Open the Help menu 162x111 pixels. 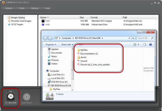point(48,8)
